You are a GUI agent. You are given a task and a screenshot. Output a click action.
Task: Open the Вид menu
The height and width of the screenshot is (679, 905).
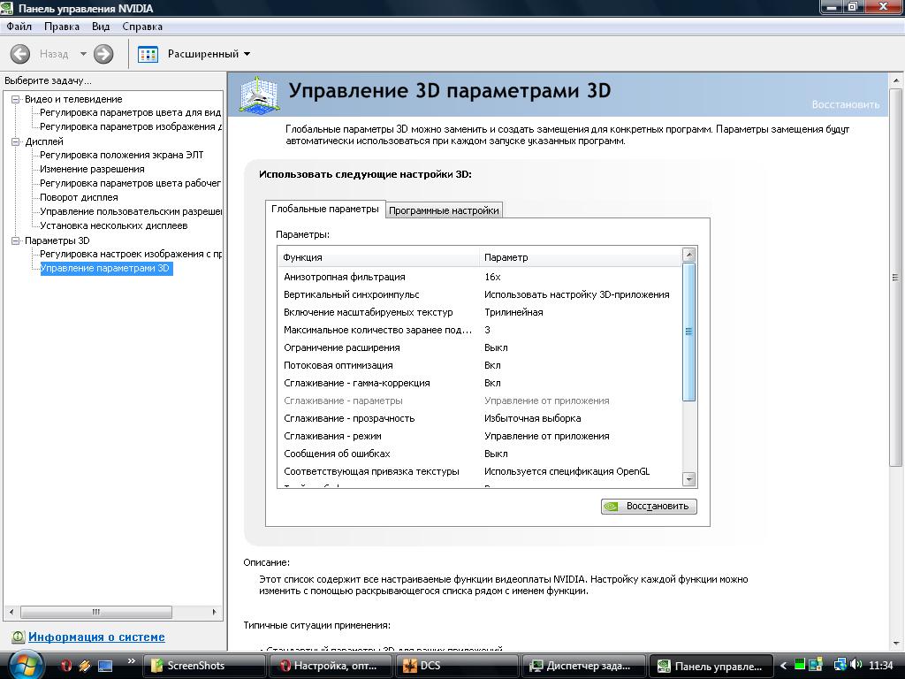coord(101,27)
